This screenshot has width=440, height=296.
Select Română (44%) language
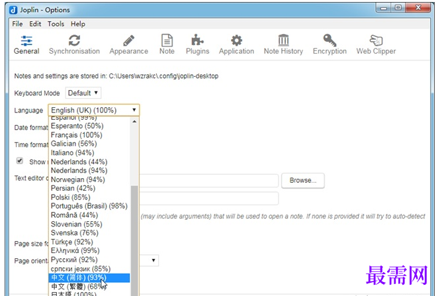tap(89, 215)
